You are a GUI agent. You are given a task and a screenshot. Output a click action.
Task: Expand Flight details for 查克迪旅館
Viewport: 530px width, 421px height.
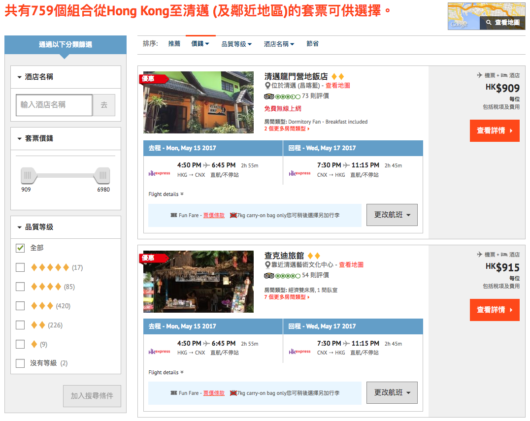coord(166,372)
